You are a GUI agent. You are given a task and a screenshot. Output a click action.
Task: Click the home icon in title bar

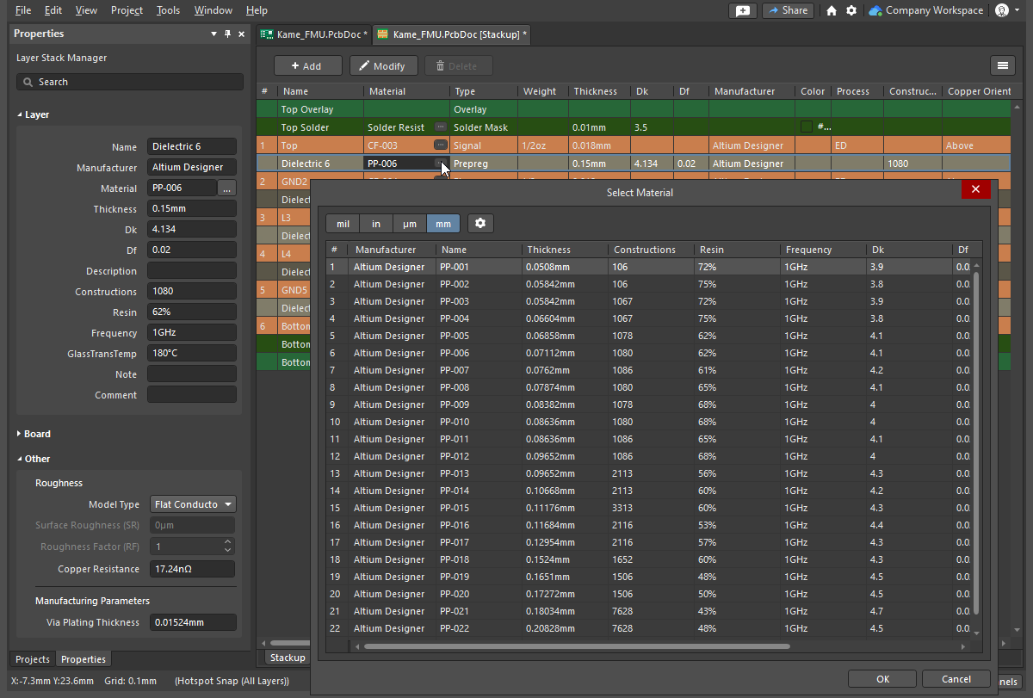(831, 10)
